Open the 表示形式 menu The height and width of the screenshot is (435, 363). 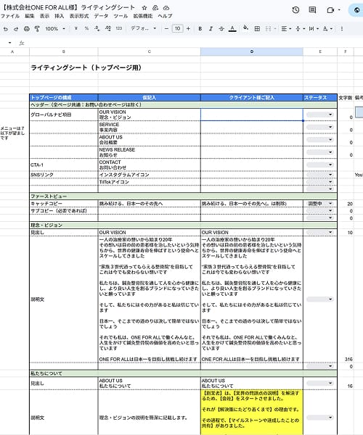[79, 16]
